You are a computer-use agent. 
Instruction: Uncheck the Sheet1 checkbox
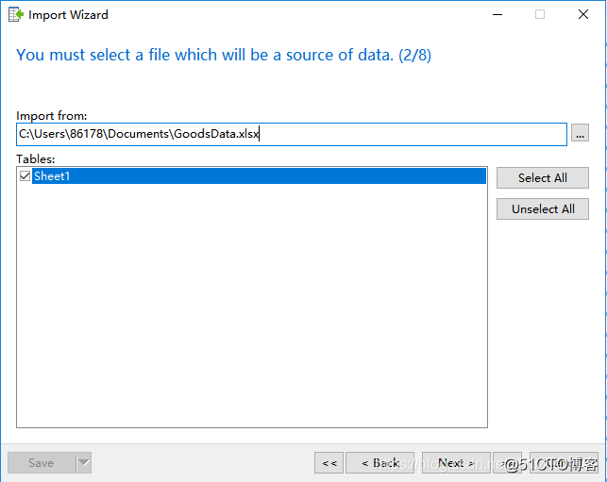tap(25, 176)
